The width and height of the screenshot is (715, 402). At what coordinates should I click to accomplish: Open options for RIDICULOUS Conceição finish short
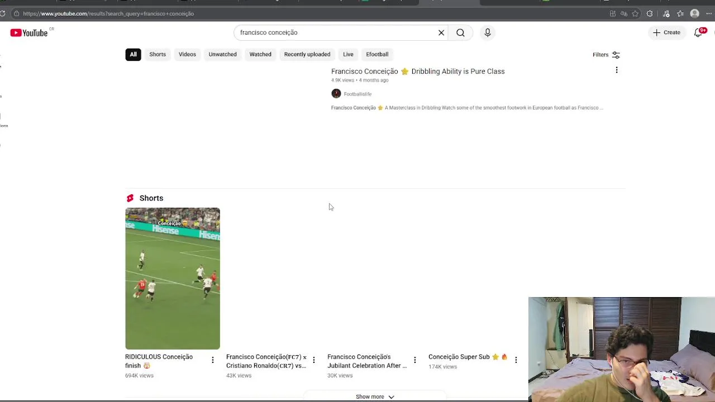(x=212, y=360)
